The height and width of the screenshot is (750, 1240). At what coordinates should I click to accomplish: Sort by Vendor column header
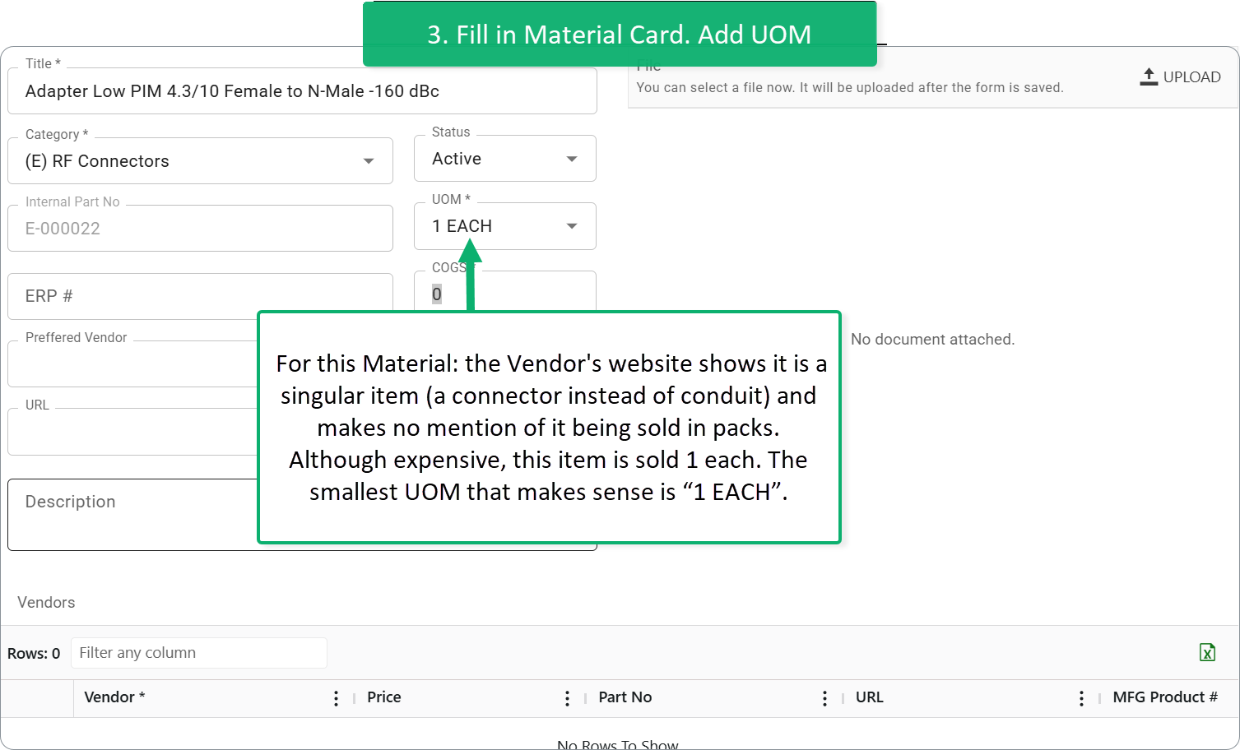(114, 697)
